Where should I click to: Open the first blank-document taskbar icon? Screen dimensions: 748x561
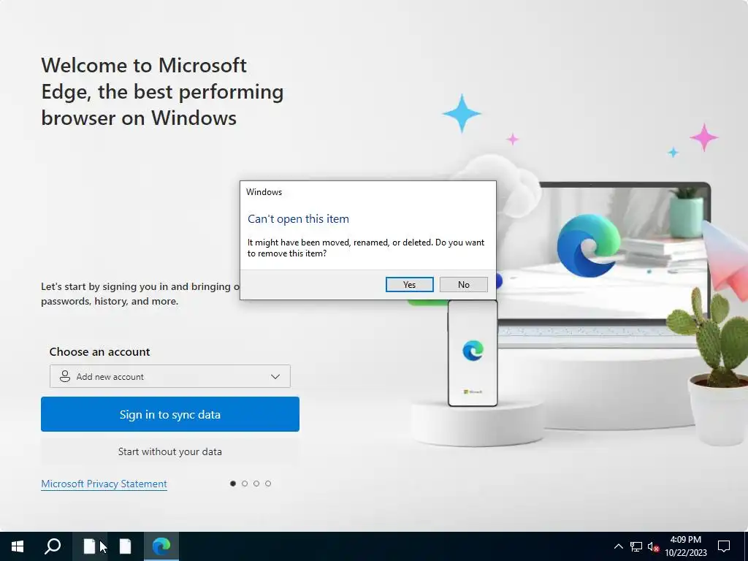(x=89, y=546)
